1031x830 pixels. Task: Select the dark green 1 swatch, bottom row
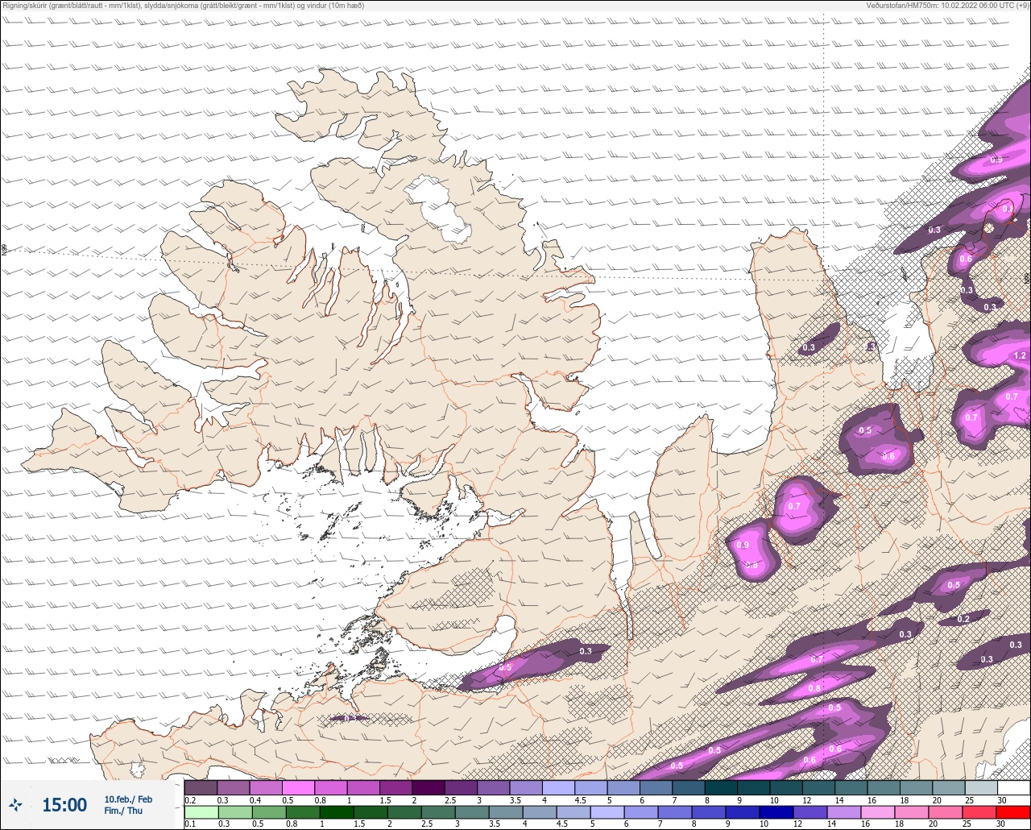click(x=336, y=812)
